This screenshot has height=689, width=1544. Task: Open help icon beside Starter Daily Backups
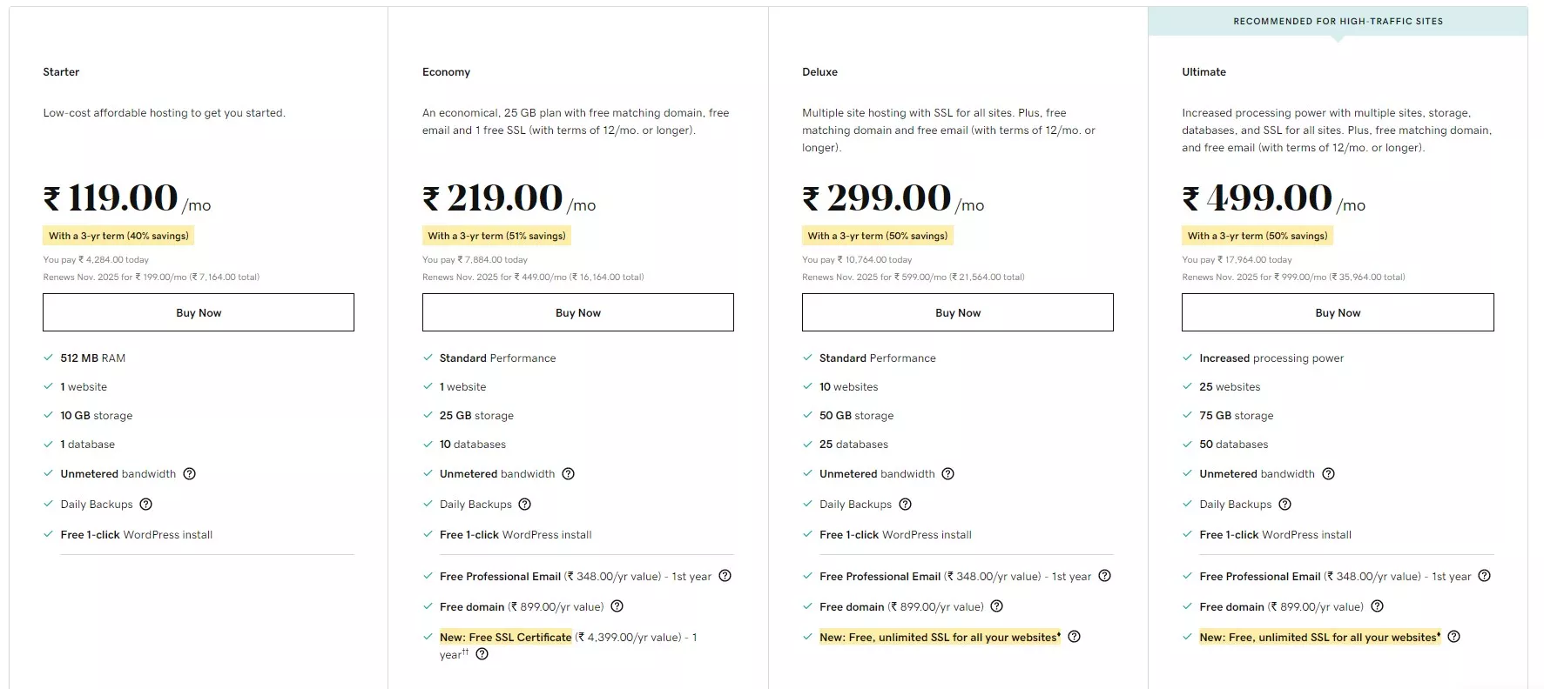pyautogui.click(x=146, y=505)
